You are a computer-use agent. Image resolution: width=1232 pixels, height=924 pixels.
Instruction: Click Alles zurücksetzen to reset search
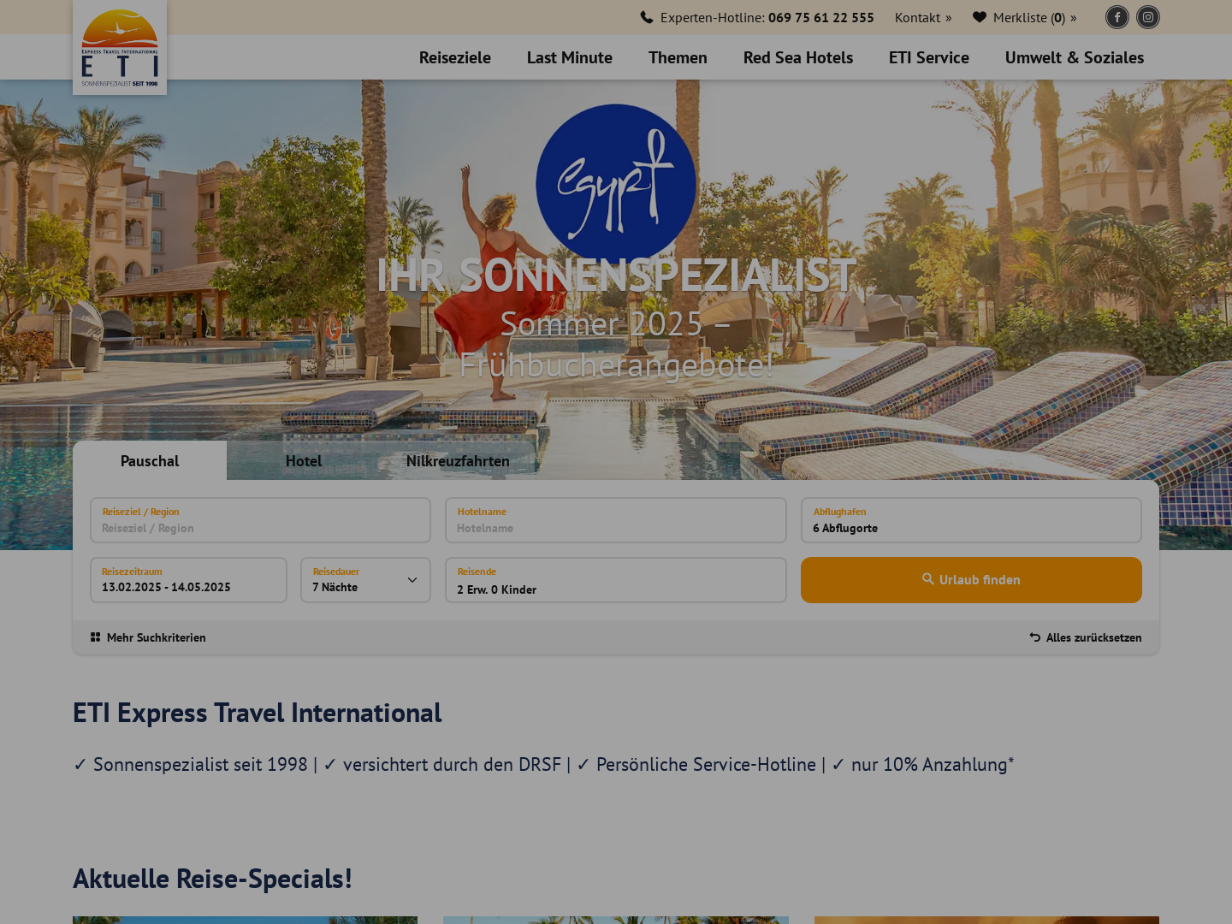click(x=1086, y=637)
